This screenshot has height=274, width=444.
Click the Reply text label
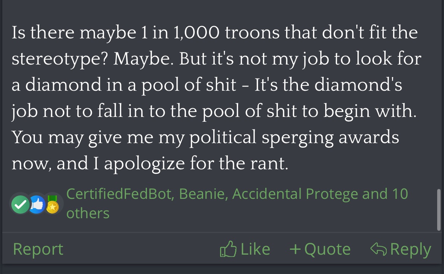coord(411,249)
